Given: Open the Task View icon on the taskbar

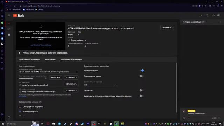Looking at the screenshot, I should tap(42, 124).
